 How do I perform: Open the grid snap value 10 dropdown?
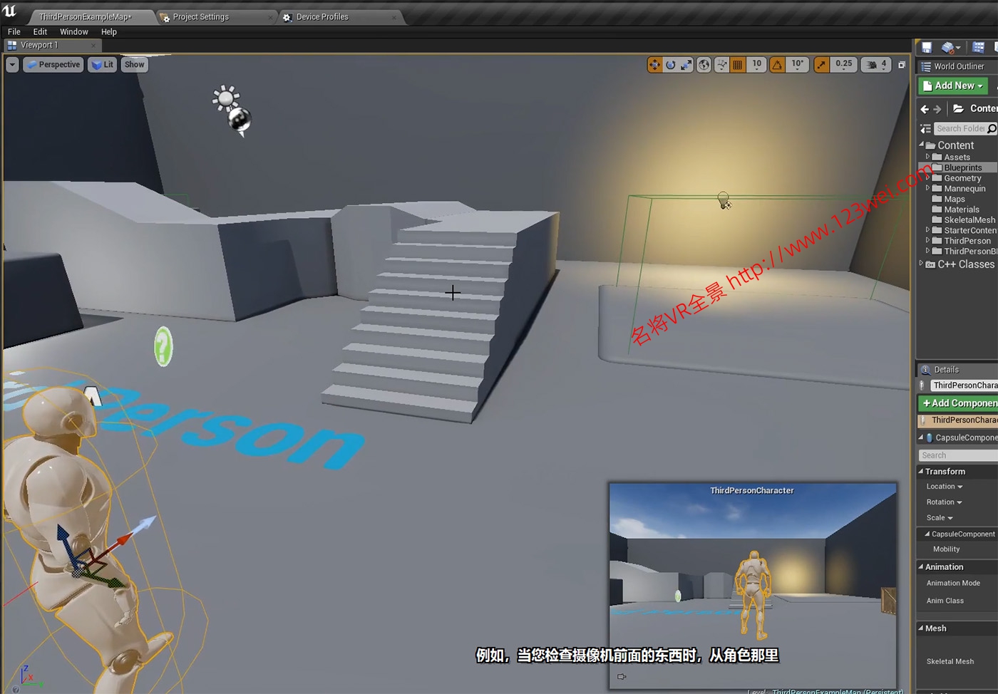click(756, 65)
